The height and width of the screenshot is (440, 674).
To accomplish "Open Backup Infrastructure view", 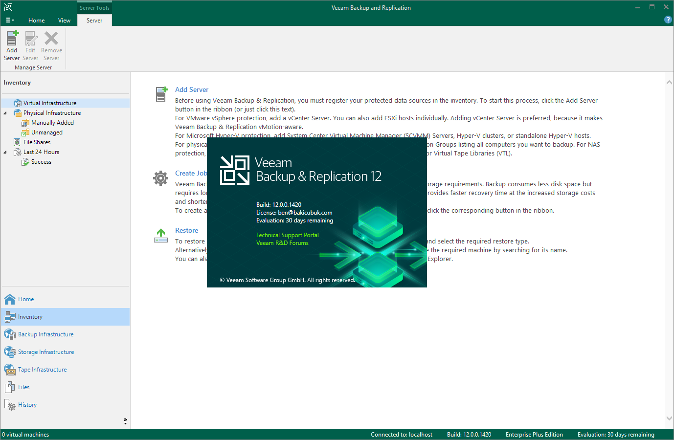I will 66,334.
